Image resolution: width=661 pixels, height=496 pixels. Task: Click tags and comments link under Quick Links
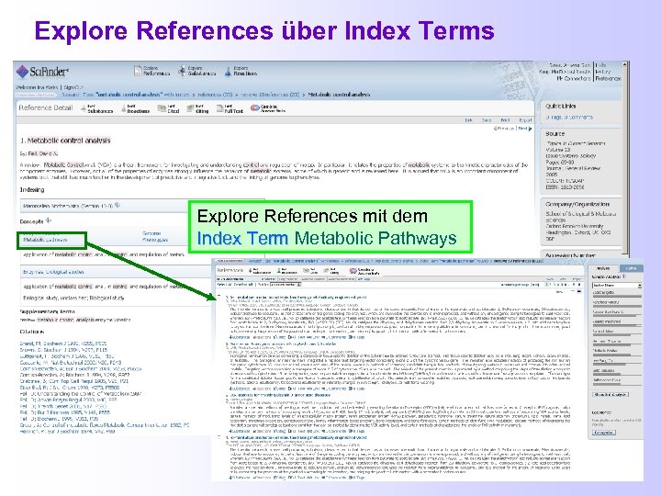coord(569,118)
